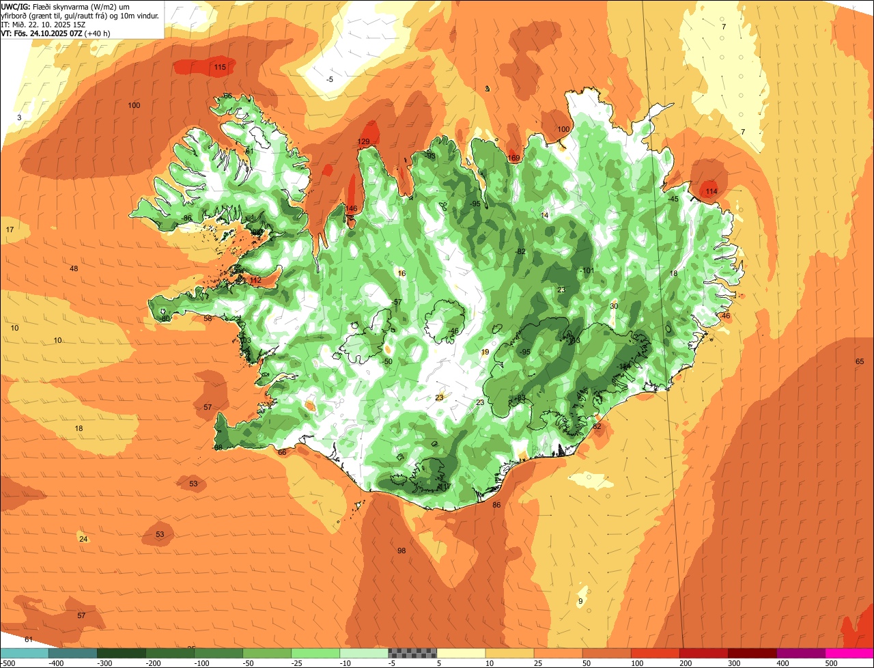Pick the yellow-orange 10 to 25 legend swatch
Viewport: 874px width, 668px height.
point(509,653)
